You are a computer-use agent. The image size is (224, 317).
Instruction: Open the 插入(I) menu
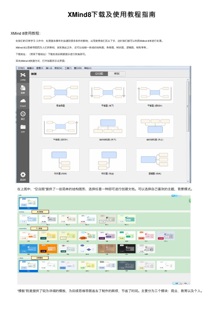coord(49,68)
